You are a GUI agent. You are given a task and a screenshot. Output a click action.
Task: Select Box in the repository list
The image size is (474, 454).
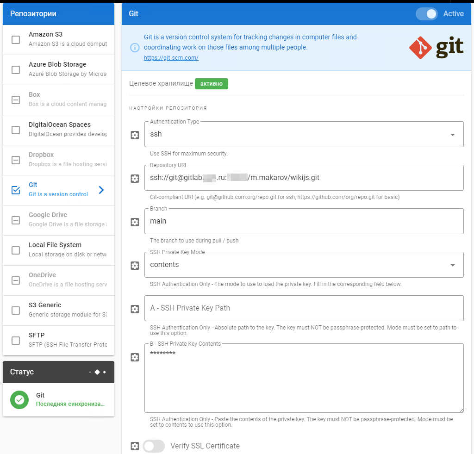coord(59,100)
